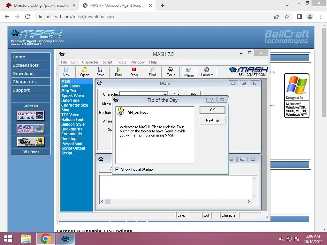327x245 pixels.
Task: Start the Tour from the toolbar
Action: [171, 72]
